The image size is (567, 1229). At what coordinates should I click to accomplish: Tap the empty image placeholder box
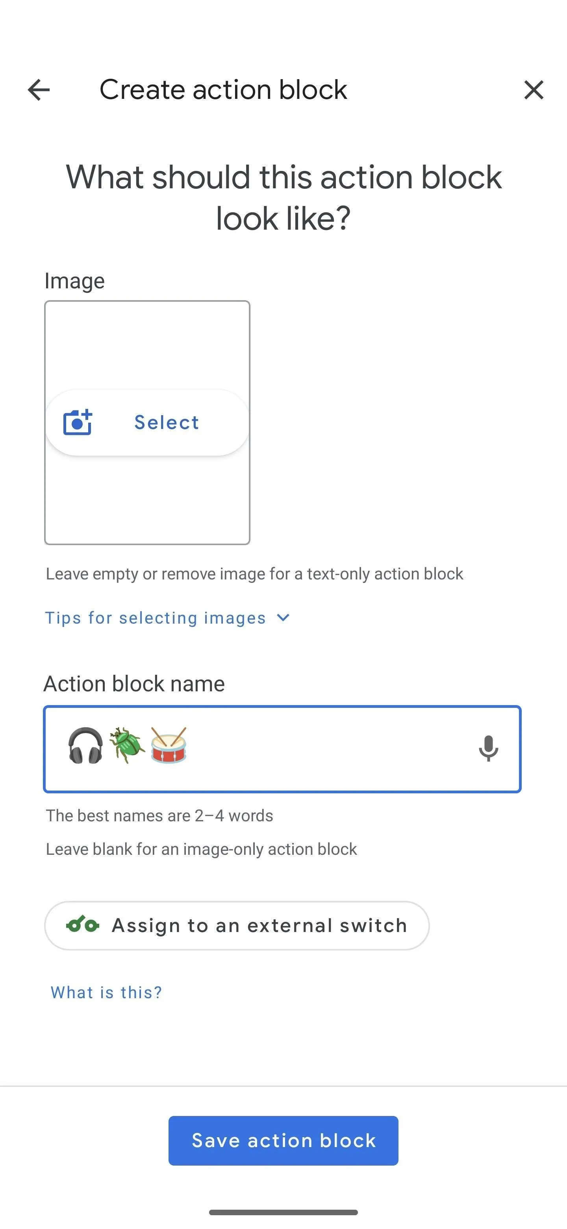coord(147,422)
